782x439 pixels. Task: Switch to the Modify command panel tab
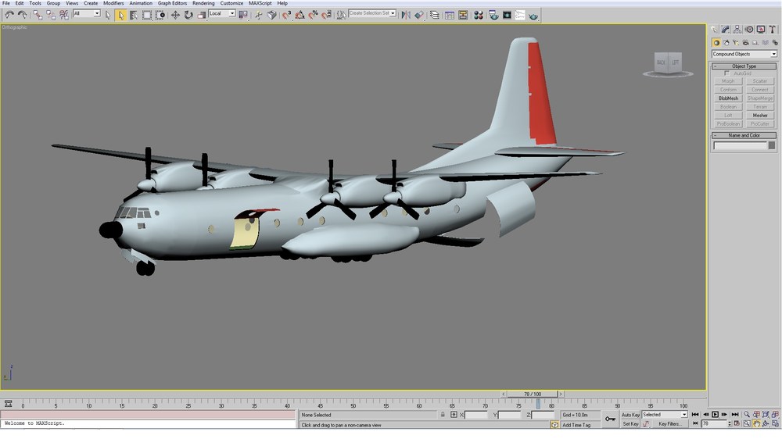(726, 30)
